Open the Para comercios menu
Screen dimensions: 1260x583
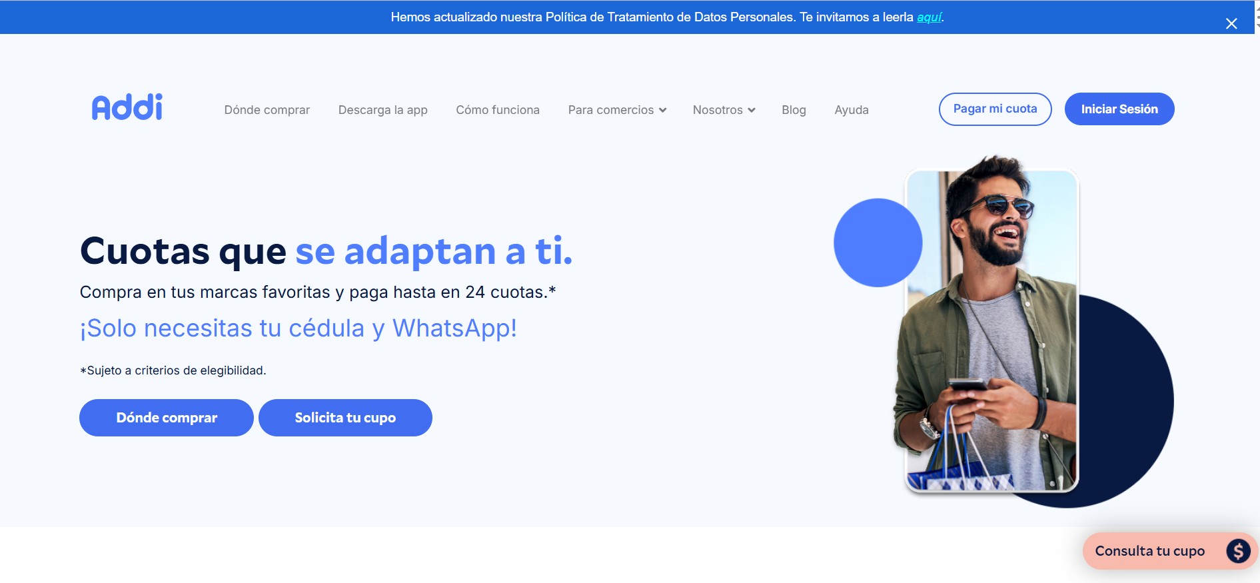coord(610,110)
